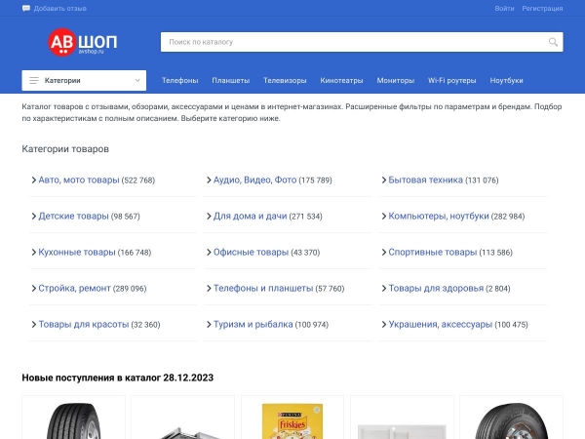
Task: Click chevron beside Авто, мото товары
Action: click(33, 180)
